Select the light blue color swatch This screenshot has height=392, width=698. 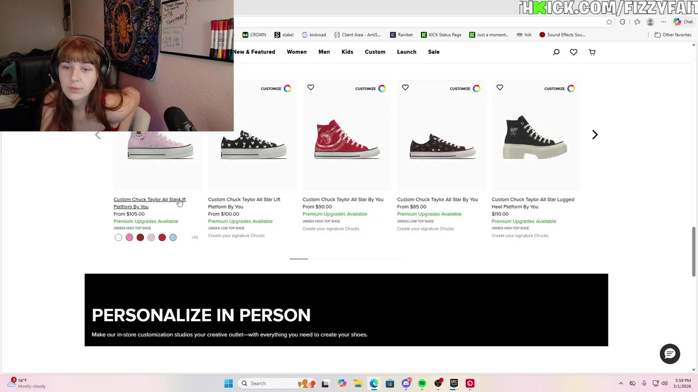pyautogui.click(x=173, y=237)
